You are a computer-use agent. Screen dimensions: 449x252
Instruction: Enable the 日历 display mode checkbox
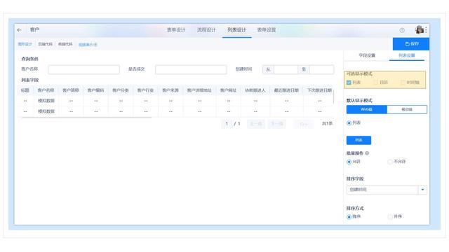pos(376,83)
